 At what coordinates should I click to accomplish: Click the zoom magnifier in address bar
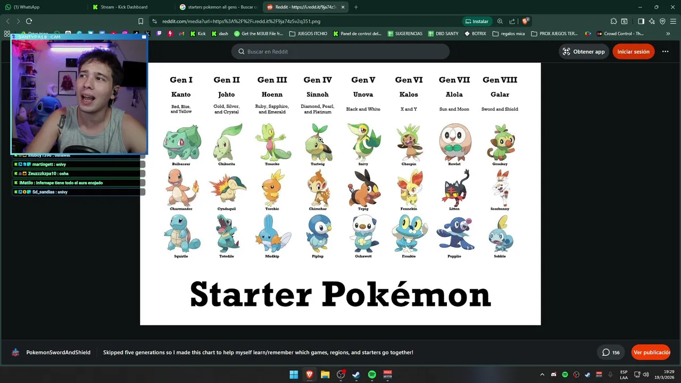500,21
